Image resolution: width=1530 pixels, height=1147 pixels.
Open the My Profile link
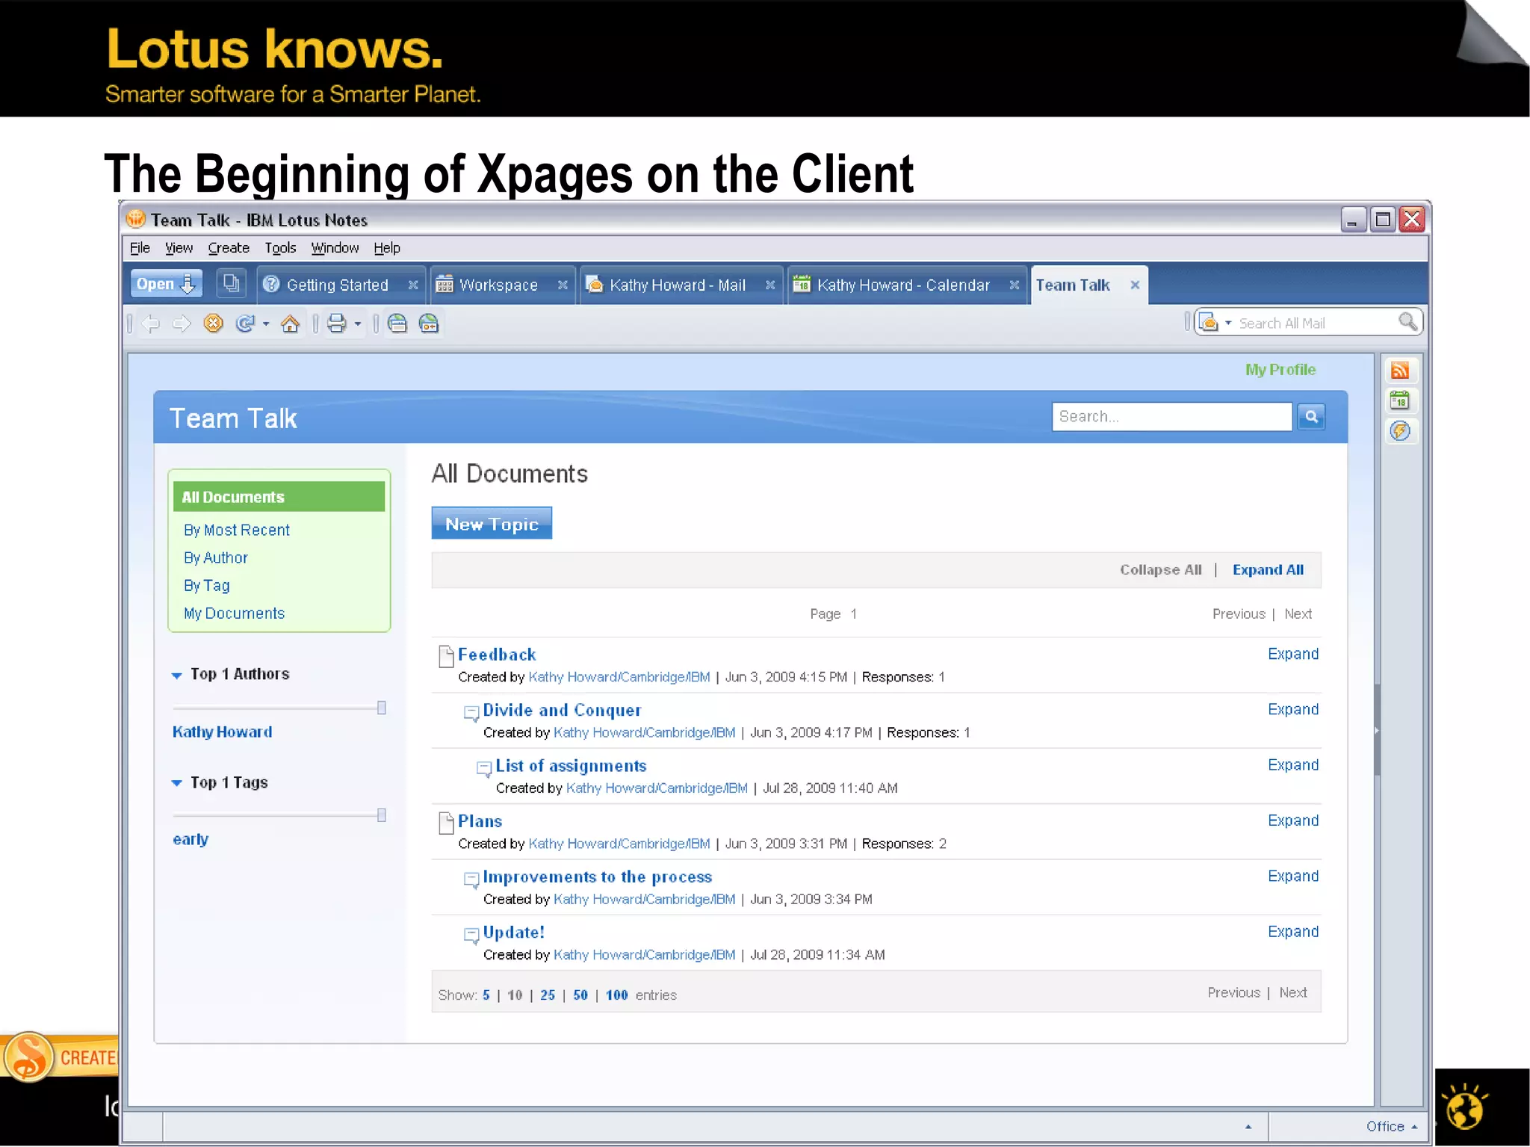coord(1280,370)
